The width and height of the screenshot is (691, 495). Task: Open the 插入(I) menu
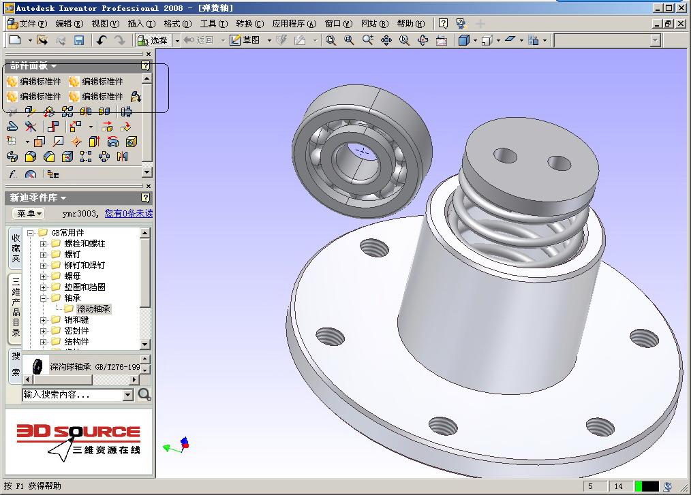pos(142,24)
